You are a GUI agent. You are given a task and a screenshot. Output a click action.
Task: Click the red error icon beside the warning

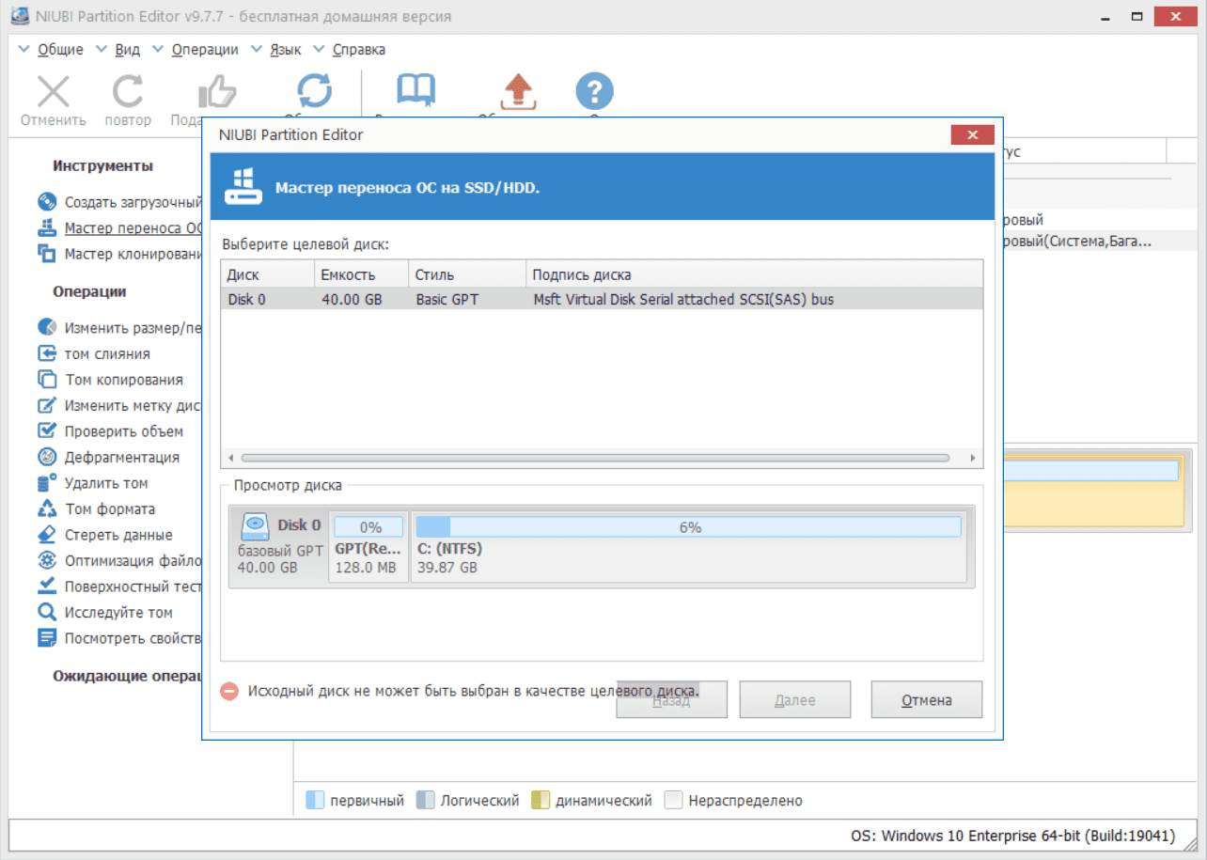tap(229, 691)
